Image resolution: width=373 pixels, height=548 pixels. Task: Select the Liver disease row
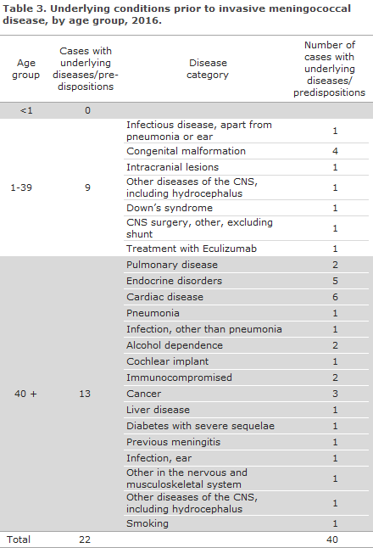(246, 410)
